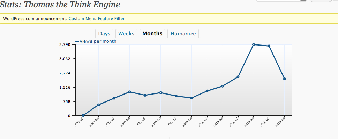
Task: Select the 2009-08 data point marker
Action: click(x=129, y=92)
